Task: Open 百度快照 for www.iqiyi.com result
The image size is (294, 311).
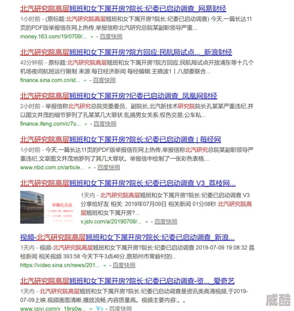Action: coord(120,309)
